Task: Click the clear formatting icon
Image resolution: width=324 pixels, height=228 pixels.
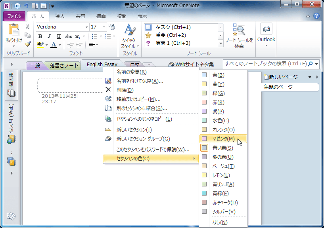Action: pos(112,27)
